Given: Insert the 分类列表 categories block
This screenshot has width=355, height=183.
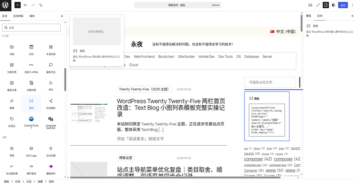Looking at the screenshot, I should point(12,68).
